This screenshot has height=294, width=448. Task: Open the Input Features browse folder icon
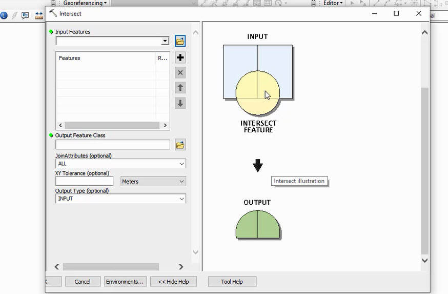(180, 41)
